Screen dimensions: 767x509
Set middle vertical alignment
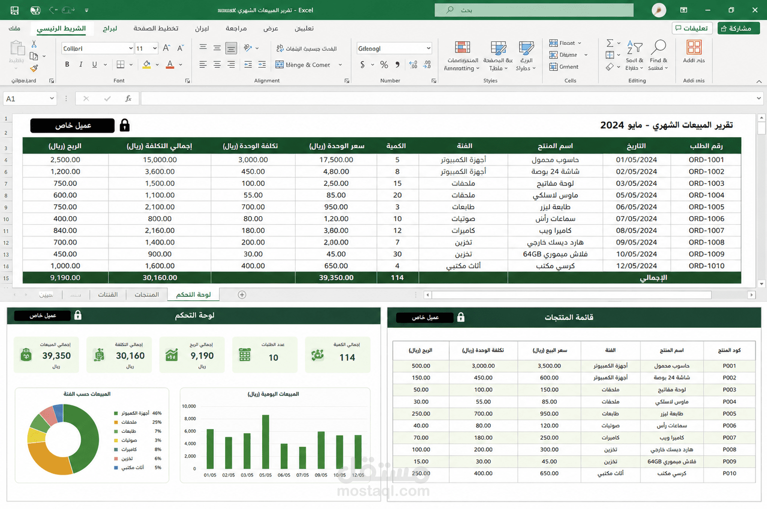[217, 48]
